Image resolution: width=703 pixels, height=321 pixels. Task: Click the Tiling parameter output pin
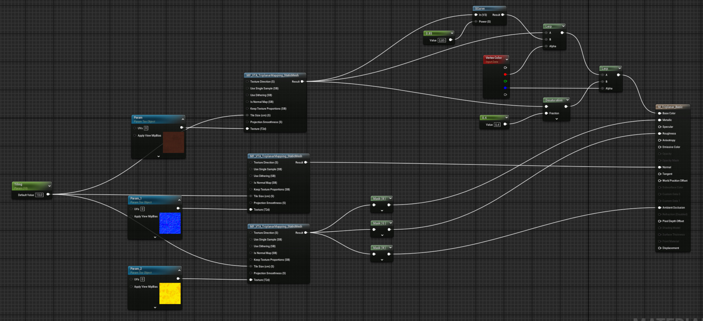pyautogui.click(x=48, y=194)
